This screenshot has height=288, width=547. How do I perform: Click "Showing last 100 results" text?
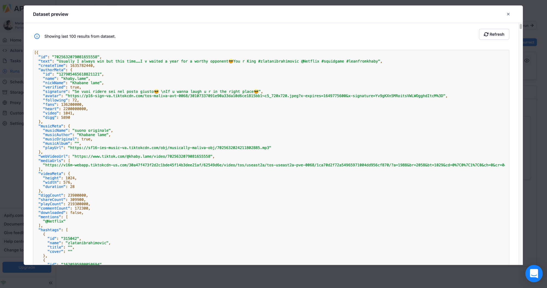point(80,36)
